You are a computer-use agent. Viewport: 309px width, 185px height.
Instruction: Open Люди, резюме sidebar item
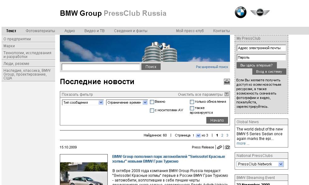(x=28, y=64)
